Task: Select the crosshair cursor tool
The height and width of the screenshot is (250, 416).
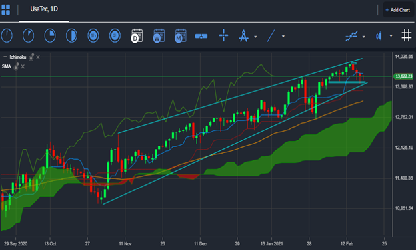Action: click(223, 35)
